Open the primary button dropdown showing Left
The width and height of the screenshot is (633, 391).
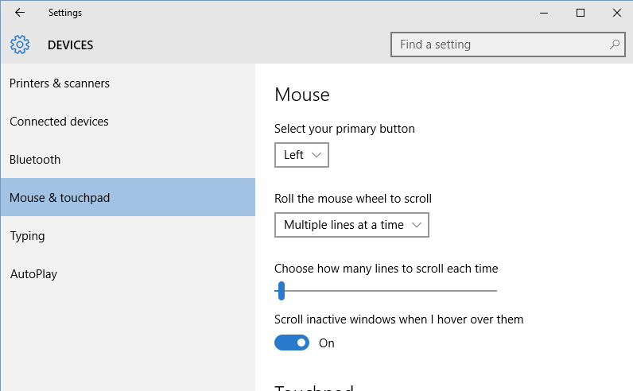click(x=301, y=155)
